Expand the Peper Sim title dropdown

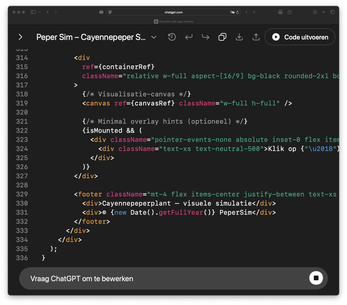[x=154, y=37]
